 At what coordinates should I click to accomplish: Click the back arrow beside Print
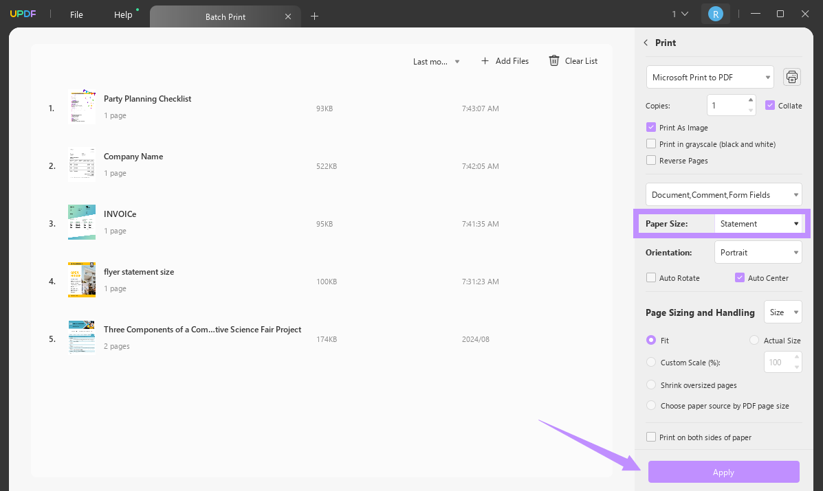tap(646, 43)
